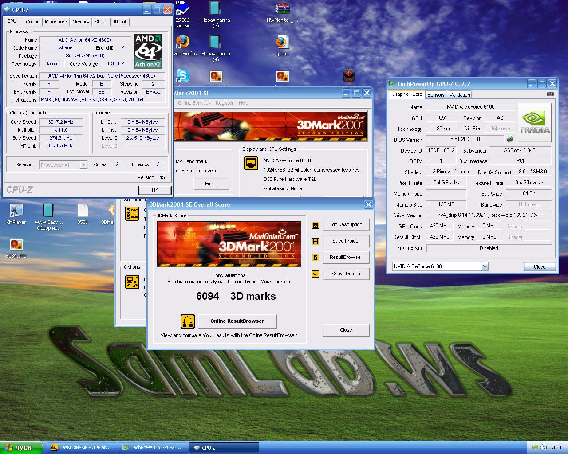This screenshot has width=568, height=454.
Task: Click the пуск Start button
Action: [x=21, y=447]
